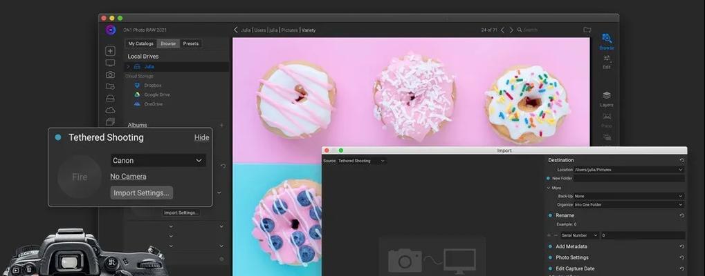This screenshot has width=705, height=276.
Task: Click the Dropbox cloud storage entry
Action: 148,85
